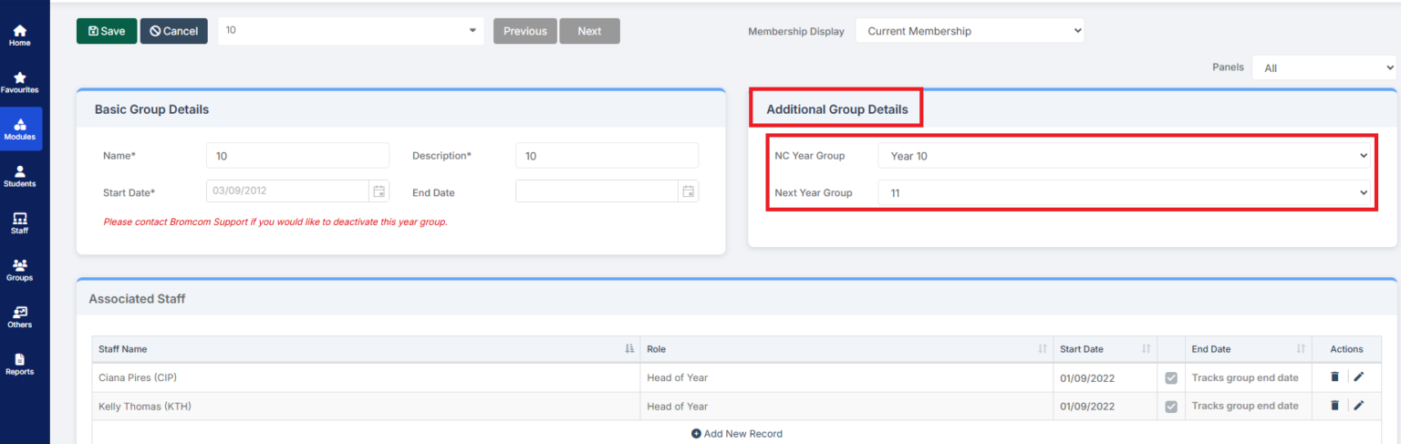Edit Kelly Thomas staff record
This screenshot has width=1401, height=444.
point(1359,406)
